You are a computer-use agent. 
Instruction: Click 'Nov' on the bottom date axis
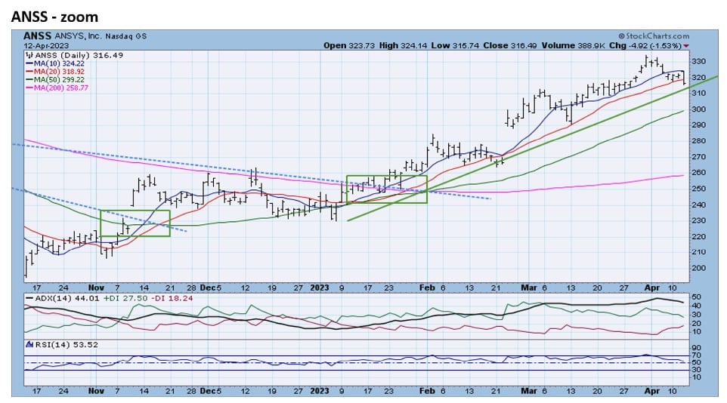[96, 391]
